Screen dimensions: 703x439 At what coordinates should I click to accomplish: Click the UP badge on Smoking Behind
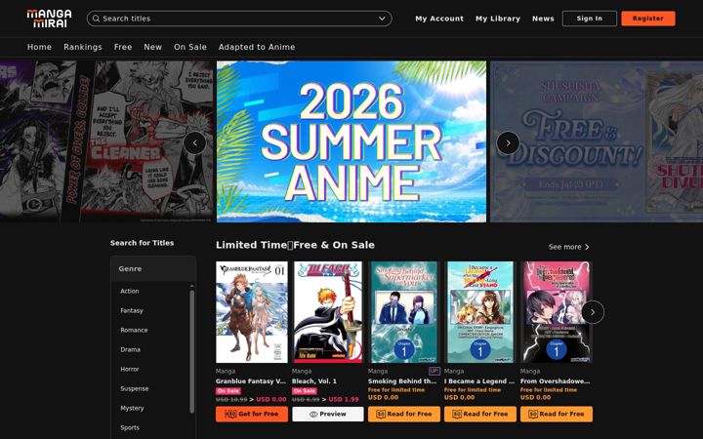tap(434, 371)
